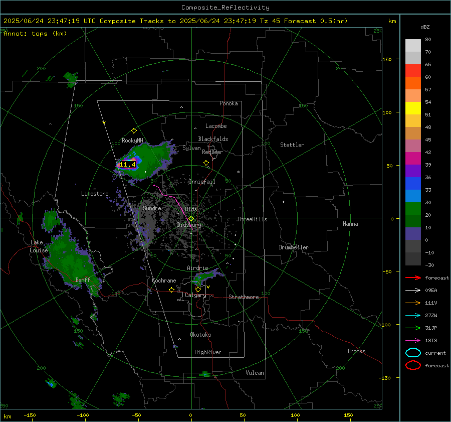Click the orange 111V arrow icon
451x422 pixels.
click(413, 303)
